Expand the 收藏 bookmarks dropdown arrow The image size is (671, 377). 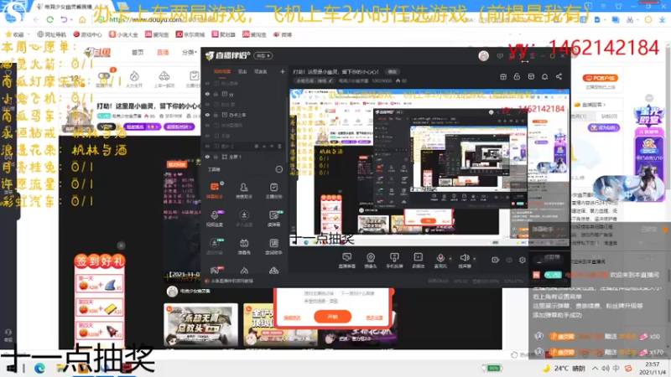(29, 34)
